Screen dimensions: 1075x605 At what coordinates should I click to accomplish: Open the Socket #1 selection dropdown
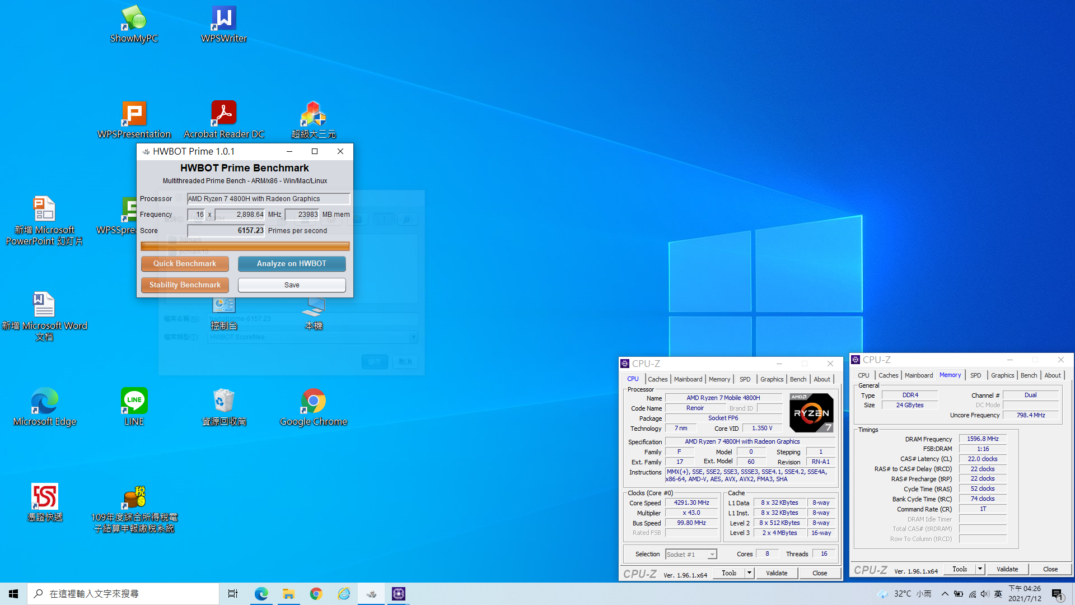[691, 555]
